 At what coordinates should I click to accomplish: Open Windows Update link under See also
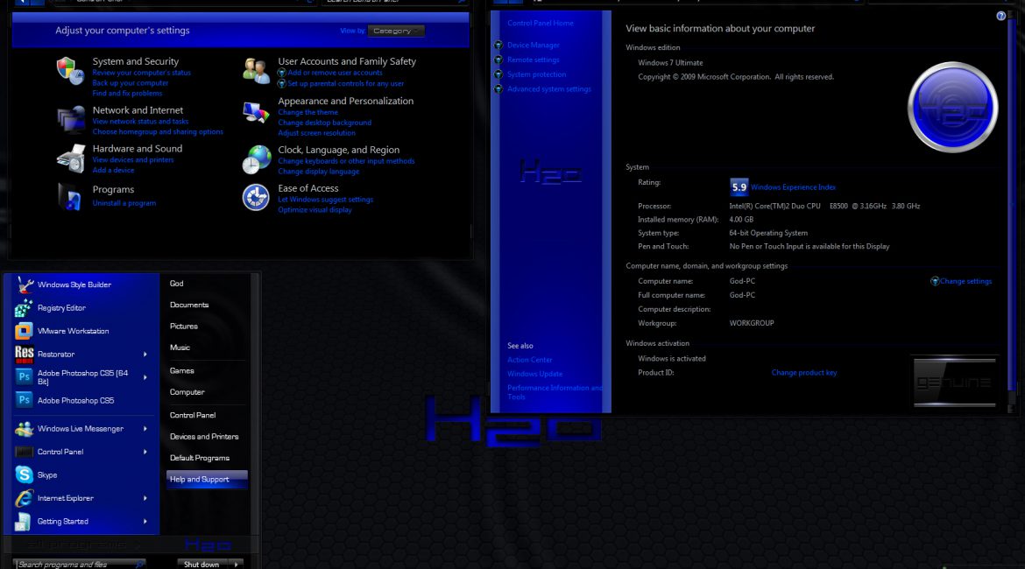(534, 374)
